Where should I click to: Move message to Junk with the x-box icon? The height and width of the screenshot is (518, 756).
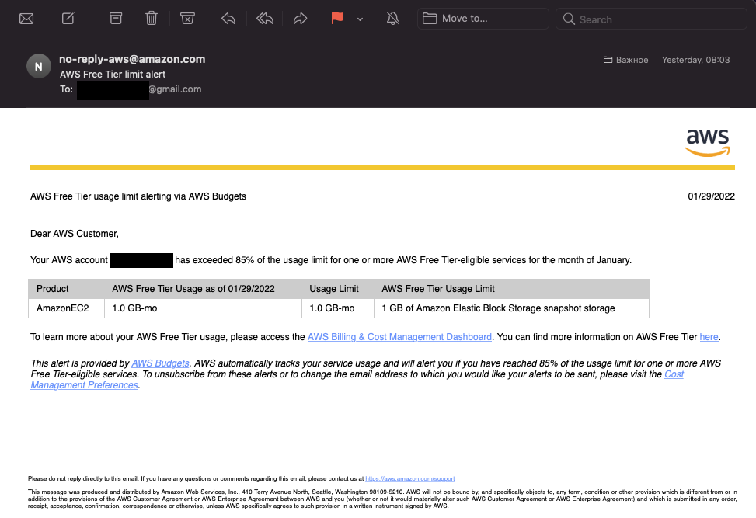point(187,19)
